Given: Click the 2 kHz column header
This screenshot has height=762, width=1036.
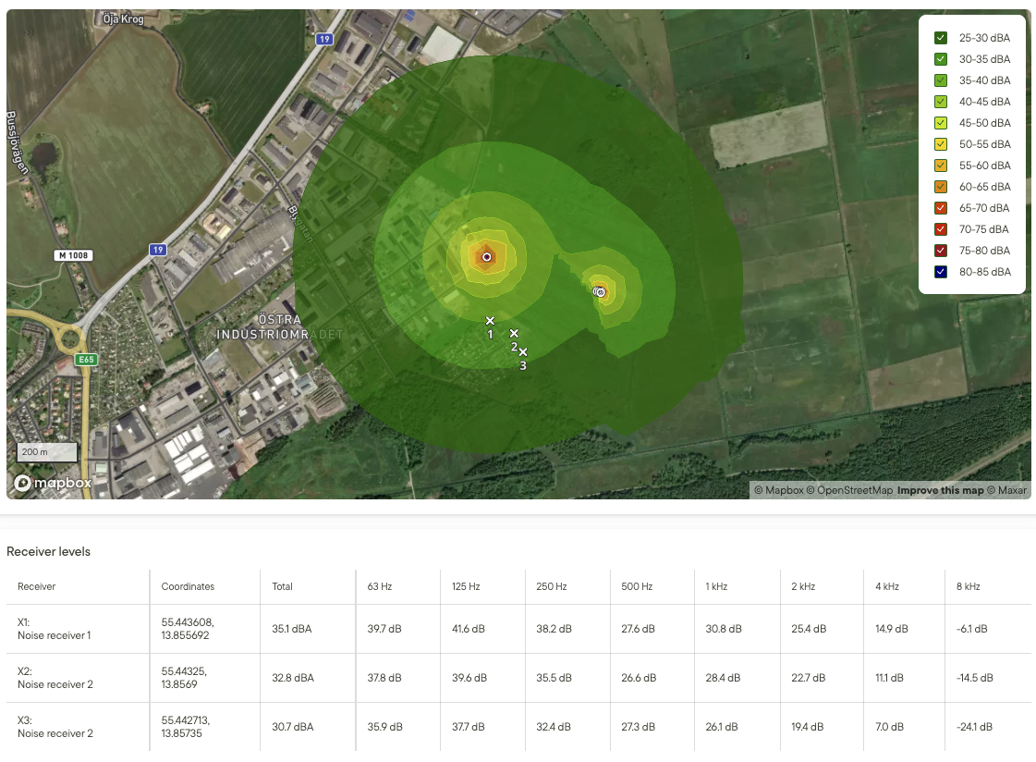Looking at the screenshot, I should tap(803, 586).
